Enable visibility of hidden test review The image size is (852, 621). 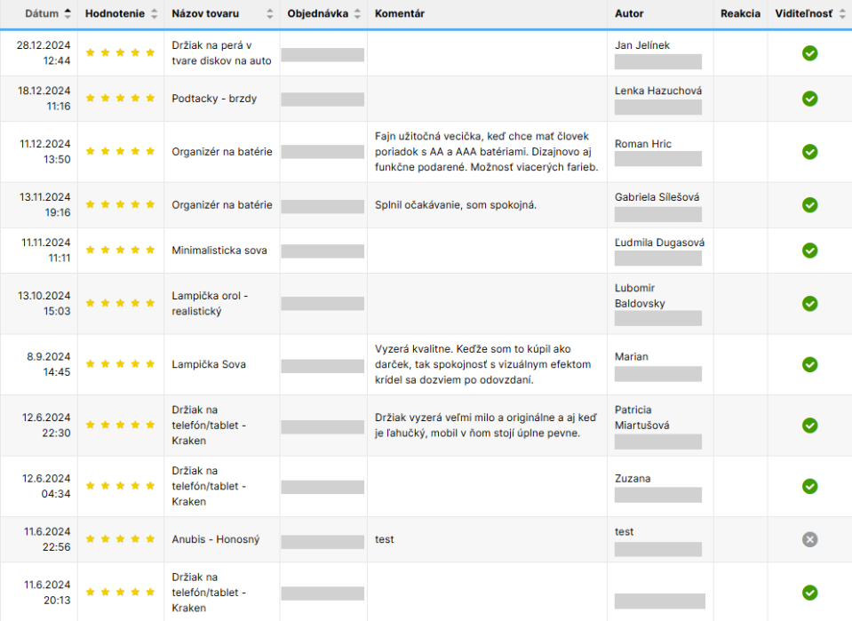pos(809,539)
